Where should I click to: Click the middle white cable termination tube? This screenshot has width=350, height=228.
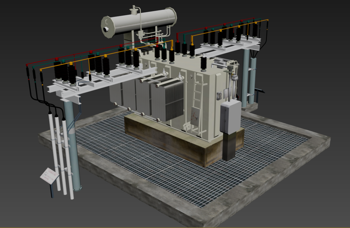pos(60,150)
